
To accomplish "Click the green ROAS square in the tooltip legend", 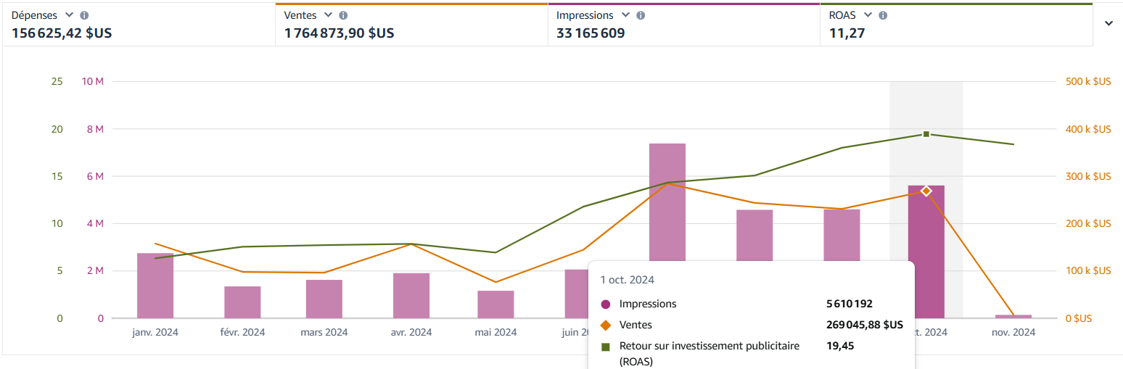I will 606,347.
